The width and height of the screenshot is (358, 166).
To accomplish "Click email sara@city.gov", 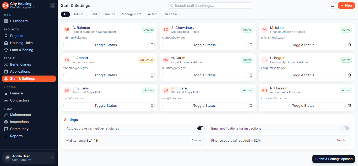I will pyautogui.click(x=172, y=99).
